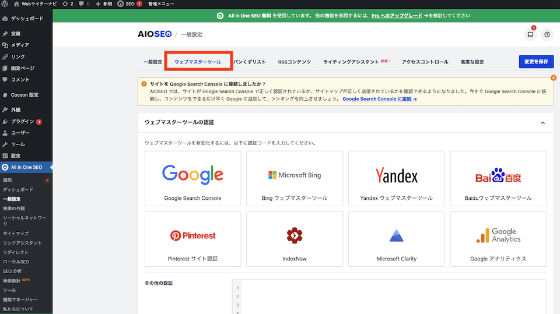
Task: Click Google Search Console に接続 link
Action: [380, 99]
